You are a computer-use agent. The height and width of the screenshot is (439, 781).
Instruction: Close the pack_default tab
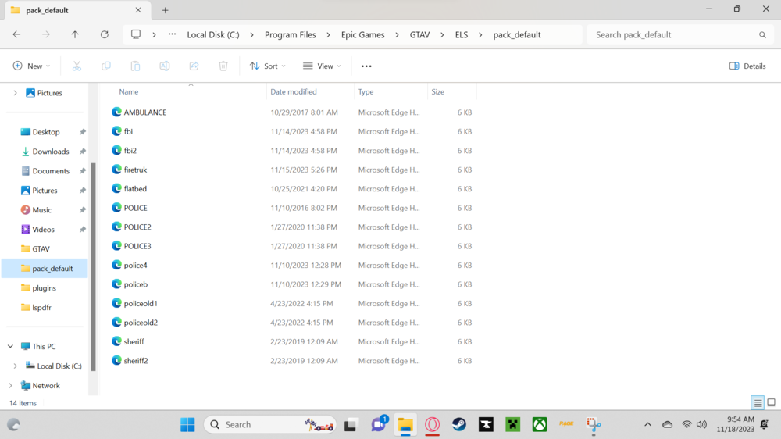[x=138, y=10]
